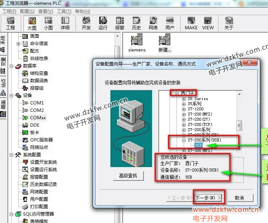Open 开发 development toolbar icon

click(x=86, y=23)
